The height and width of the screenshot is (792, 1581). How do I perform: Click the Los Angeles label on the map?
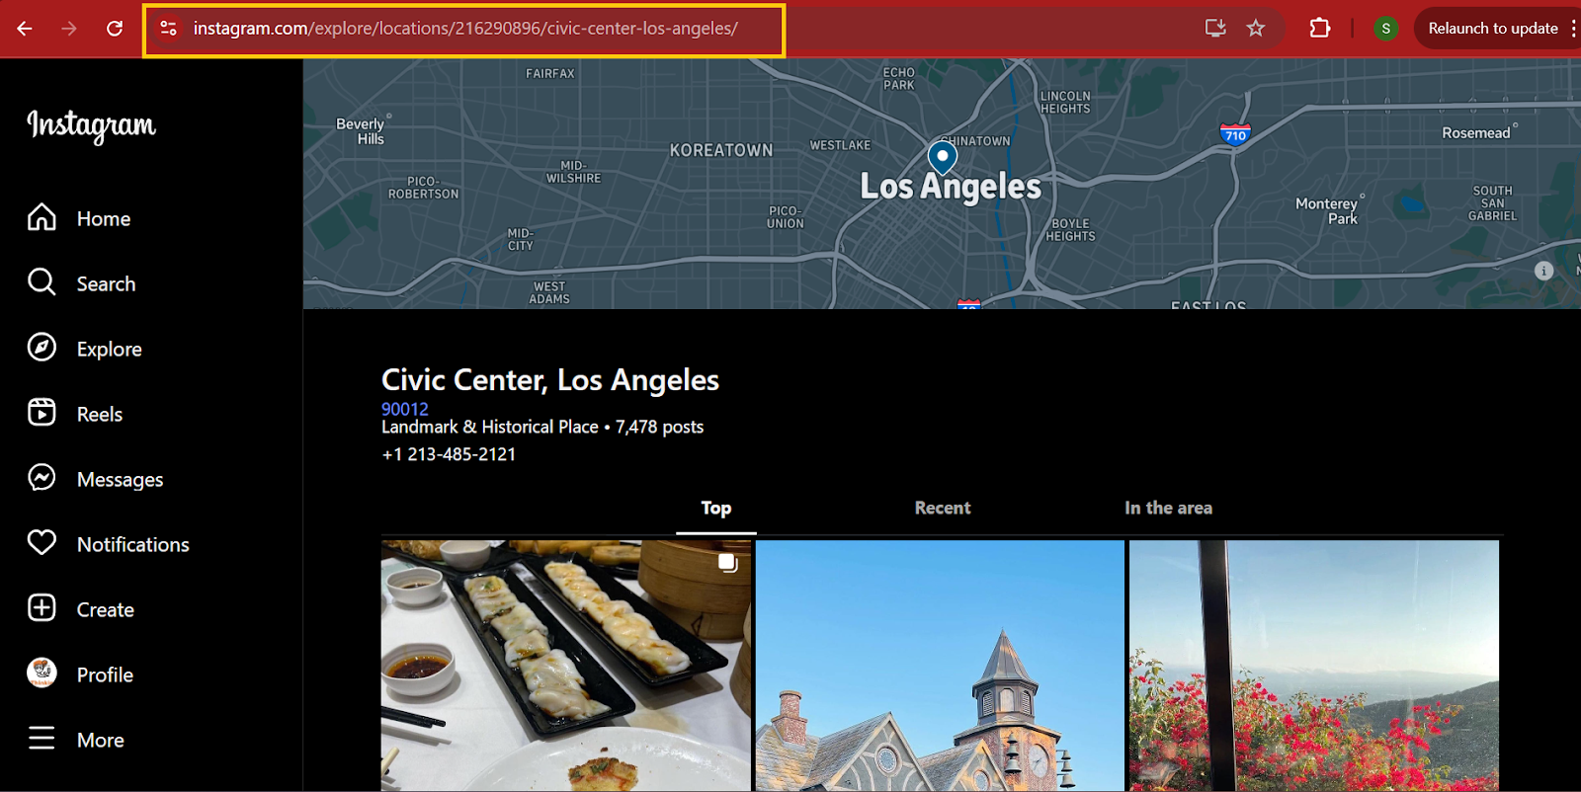(951, 187)
